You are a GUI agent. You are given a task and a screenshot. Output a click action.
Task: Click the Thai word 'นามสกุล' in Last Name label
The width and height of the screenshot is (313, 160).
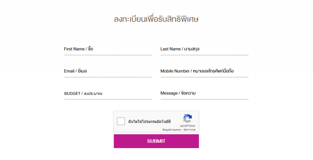192,49
